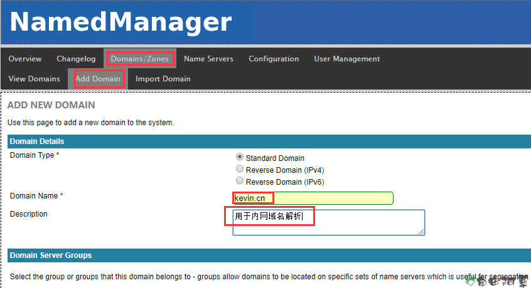
Task: Click the Domain Details section header
Action: tap(269, 141)
